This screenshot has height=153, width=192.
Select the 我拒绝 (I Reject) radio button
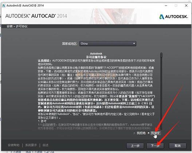[134, 133]
